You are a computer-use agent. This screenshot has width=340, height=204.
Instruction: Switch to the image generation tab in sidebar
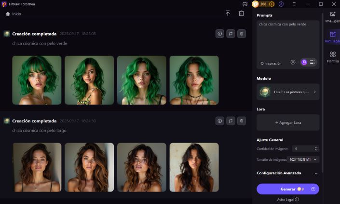(332, 17)
